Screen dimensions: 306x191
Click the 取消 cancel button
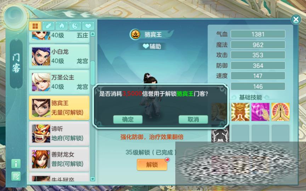(193, 119)
